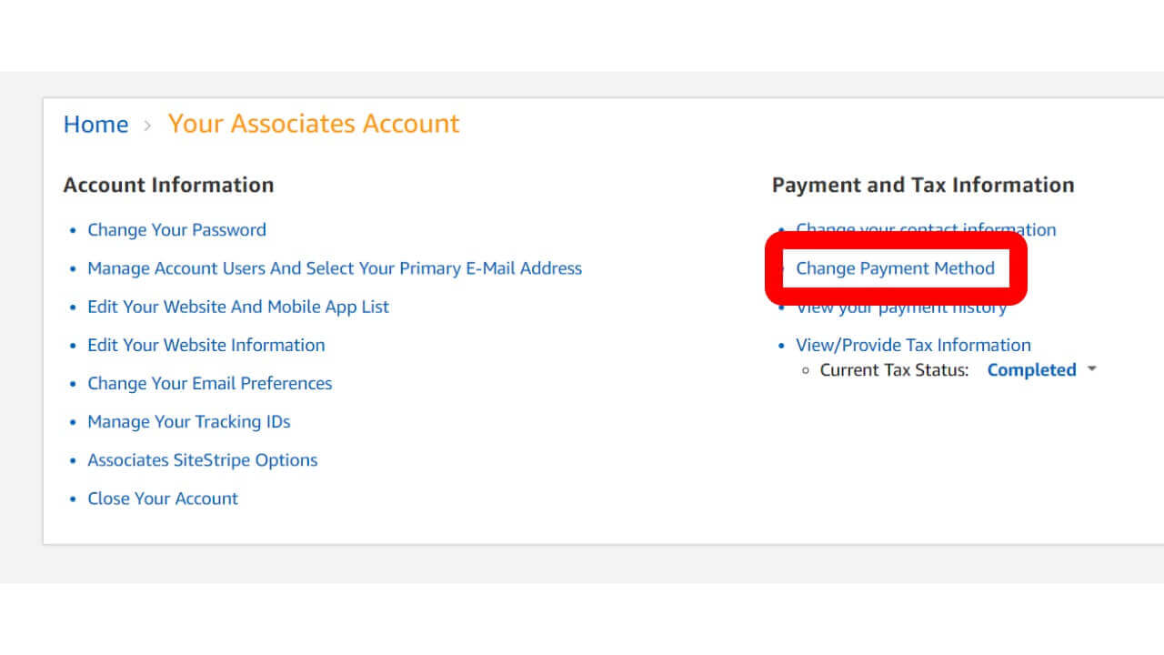Click the Completed tax status text

[x=1031, y=370]
